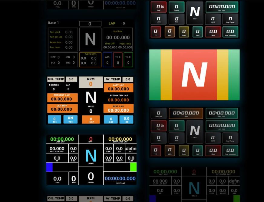Click the "Race 1" title text
The height and width of the screenshot is (202, 264).
click(x=53, y=23)
